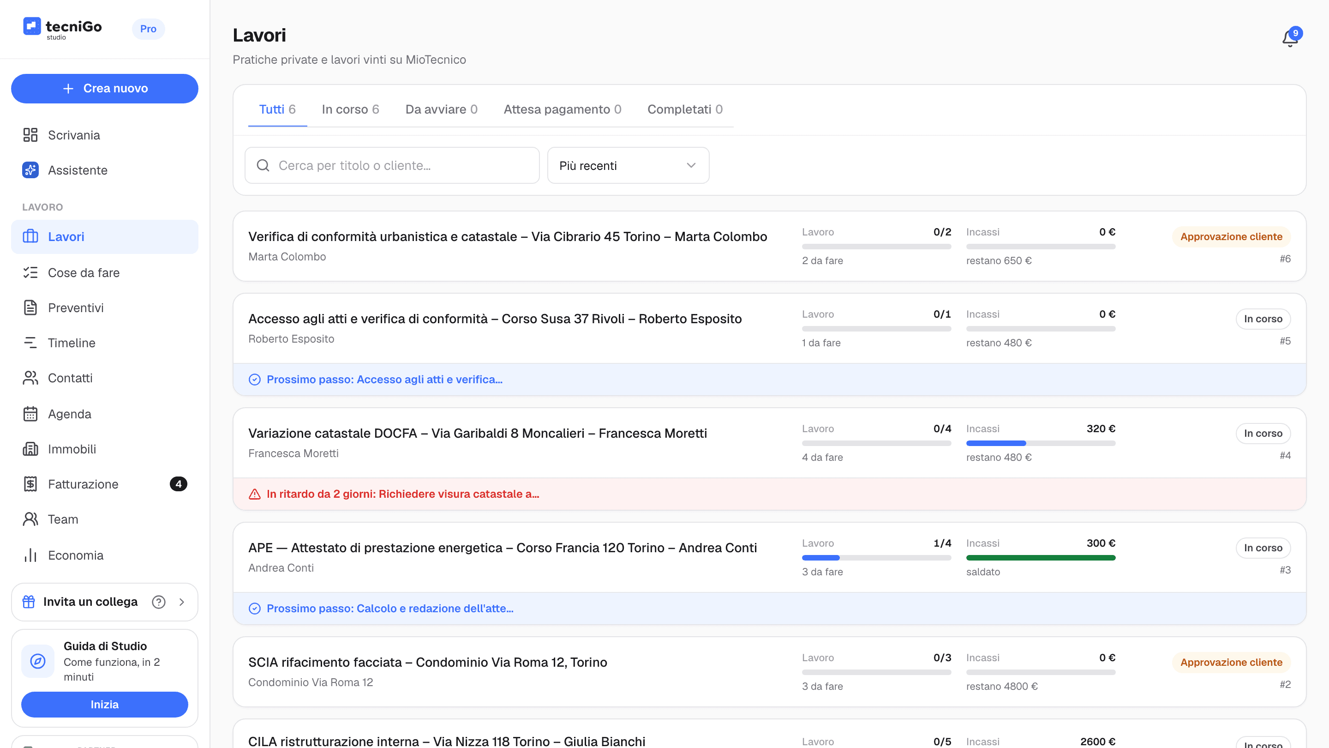The width and height of the screenshot is (1329, 748).
Task: Click the help question mark icon
Action: coord(159,602)
